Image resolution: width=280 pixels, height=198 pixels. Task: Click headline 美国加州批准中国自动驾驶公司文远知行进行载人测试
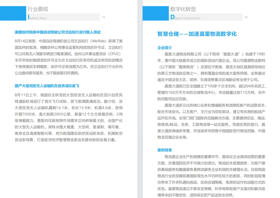(57, 32)
